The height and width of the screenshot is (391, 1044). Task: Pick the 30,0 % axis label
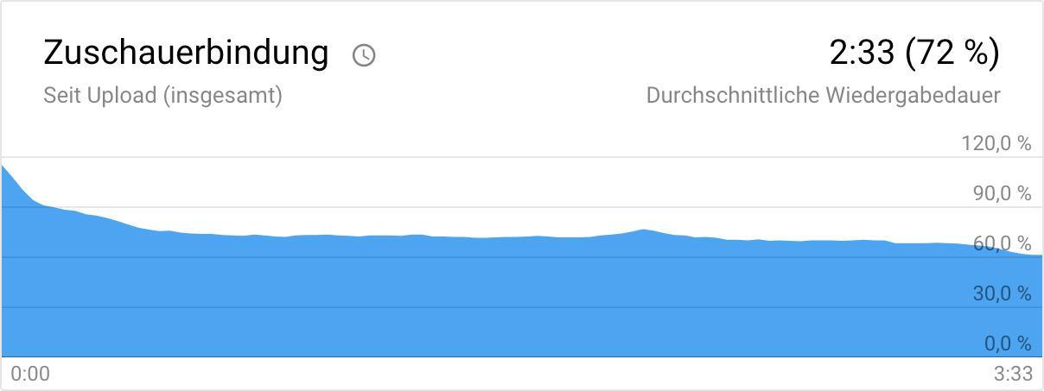click(x=1002, y=293)
